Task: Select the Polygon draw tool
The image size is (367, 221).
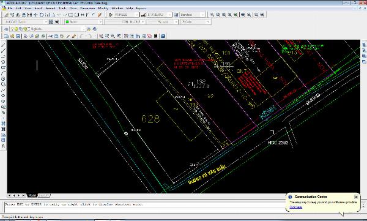Action: [3, 62]
